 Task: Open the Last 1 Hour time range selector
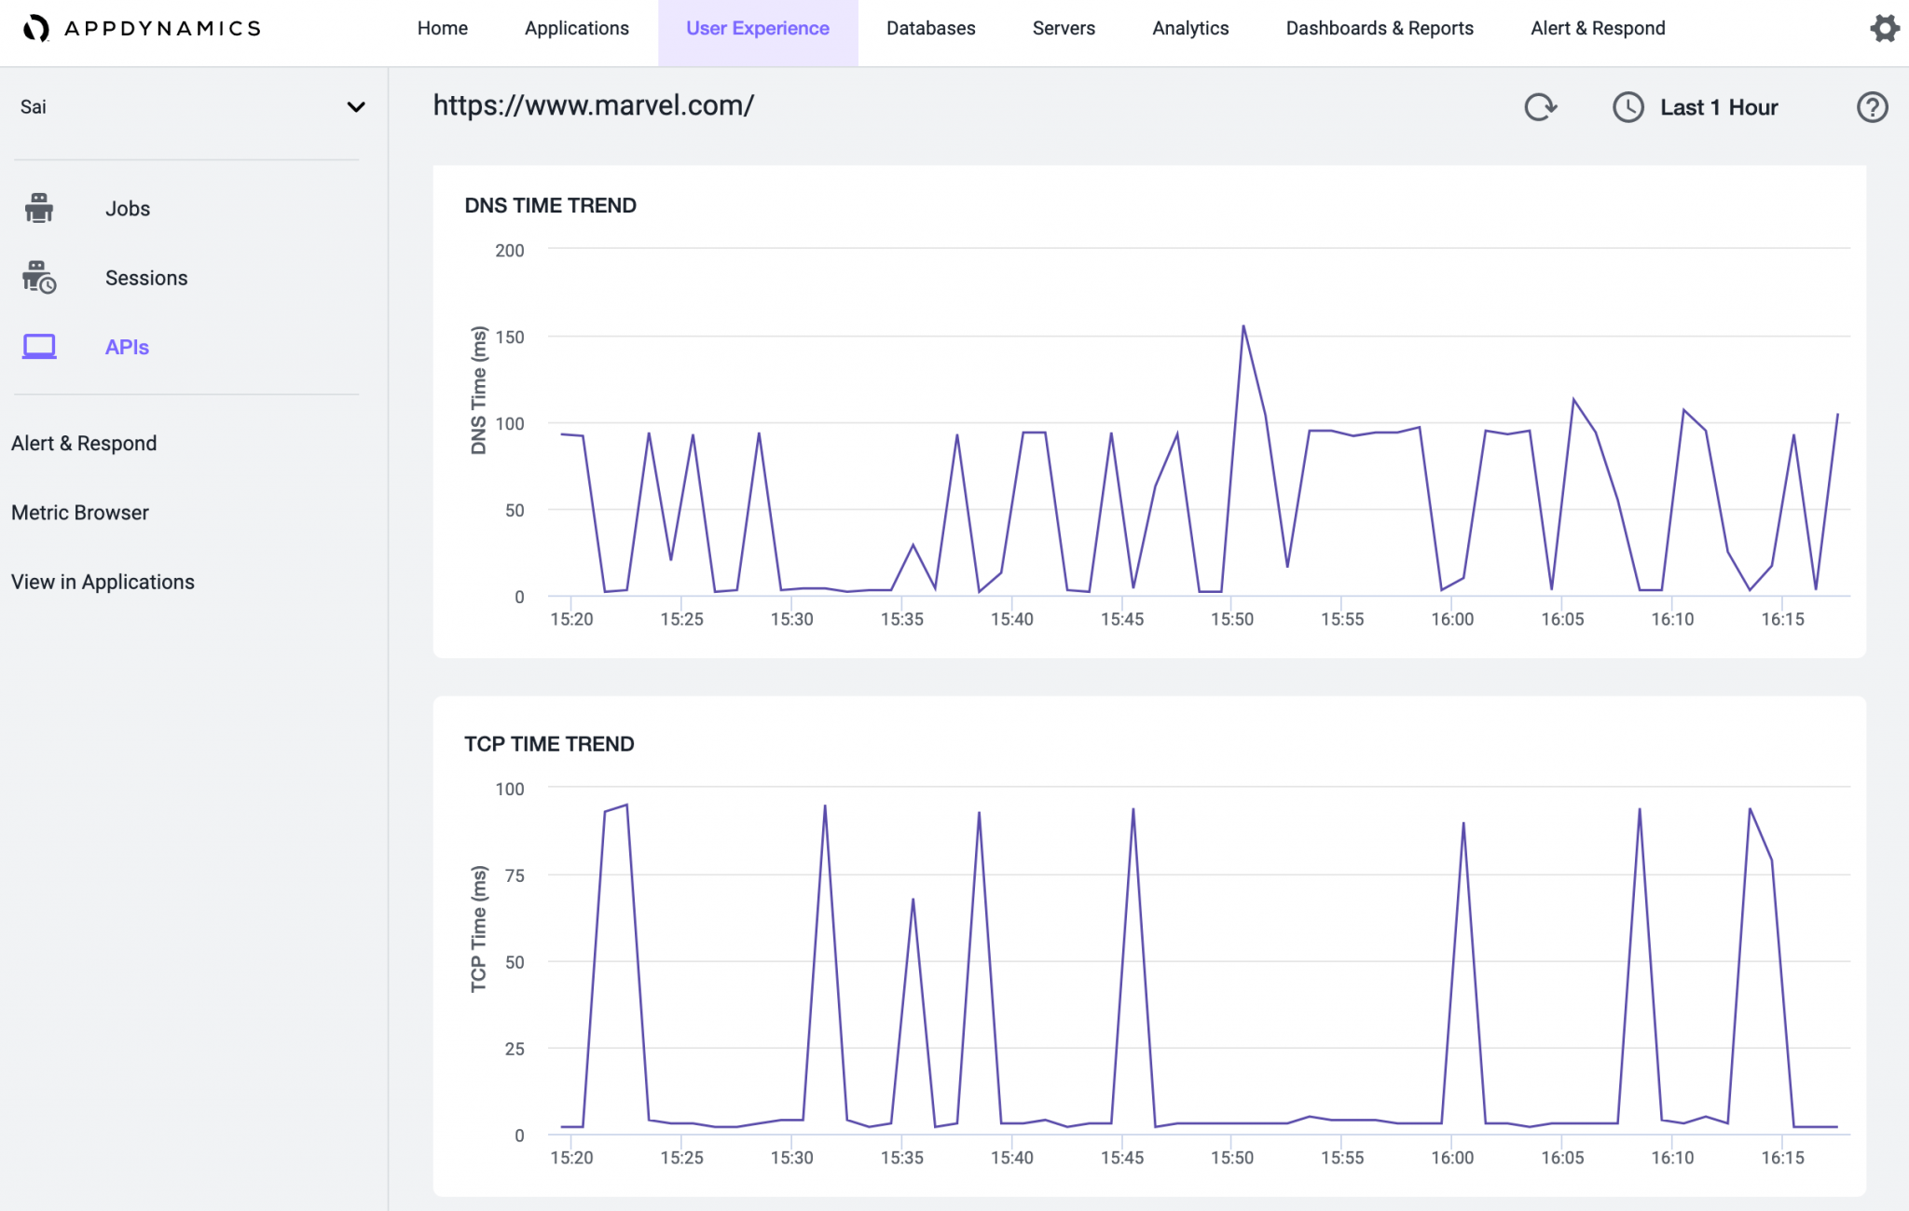coord(1718,107)
